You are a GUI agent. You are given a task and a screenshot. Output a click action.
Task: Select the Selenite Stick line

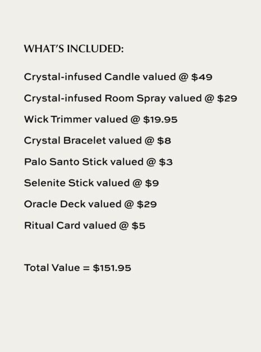[91, 183]
